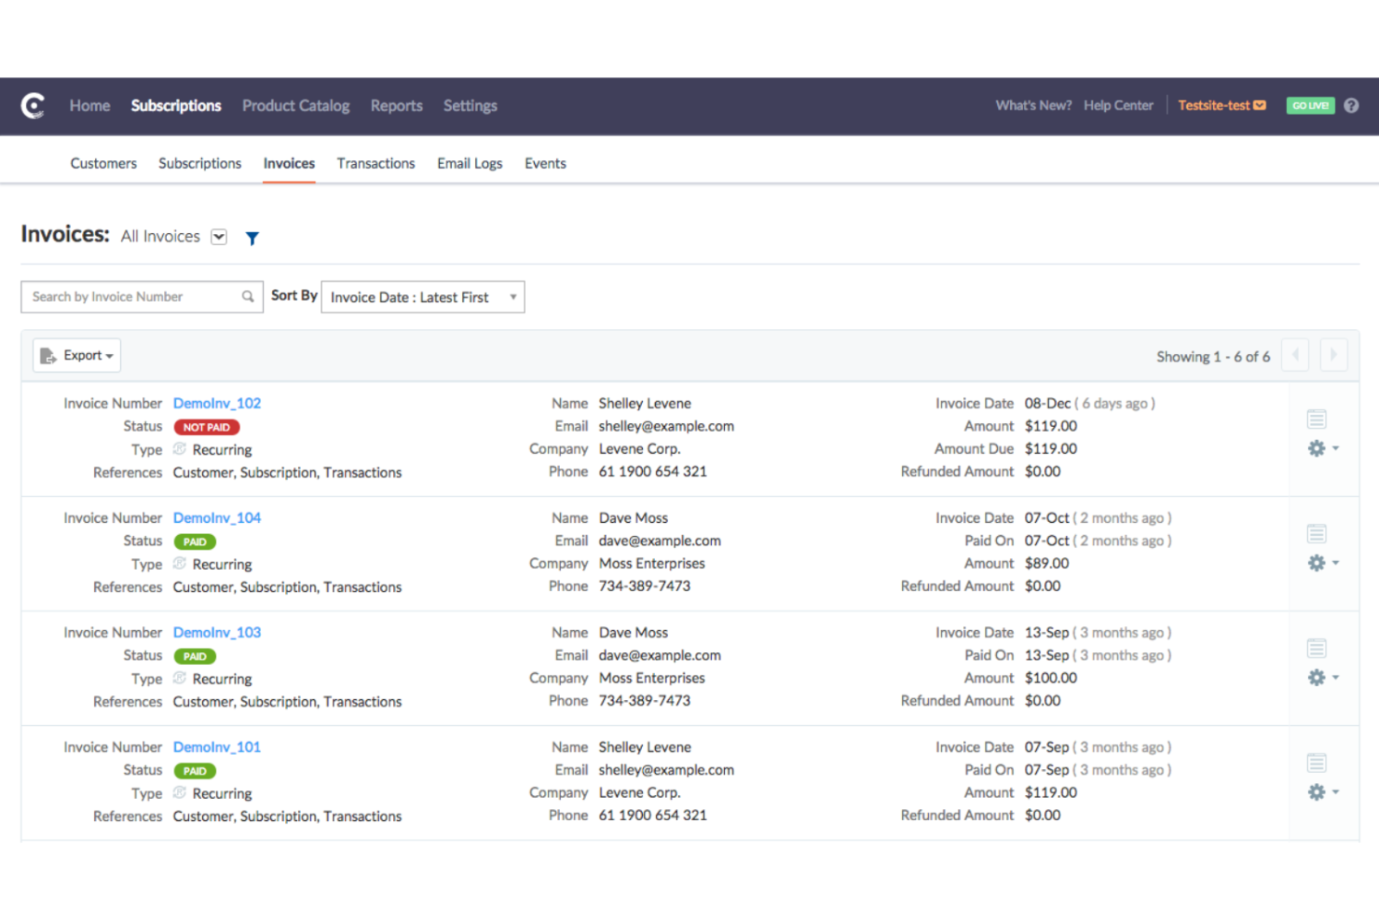1379x920 pixels.
Task: Click the Chargebee logo in the top bar
Action: pos(33,106)
